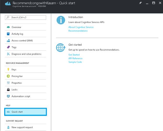The width and height of the screenshot is (163, 131).
Task: Pin this blade with the pin icon
Action: [x=140, y=3]
